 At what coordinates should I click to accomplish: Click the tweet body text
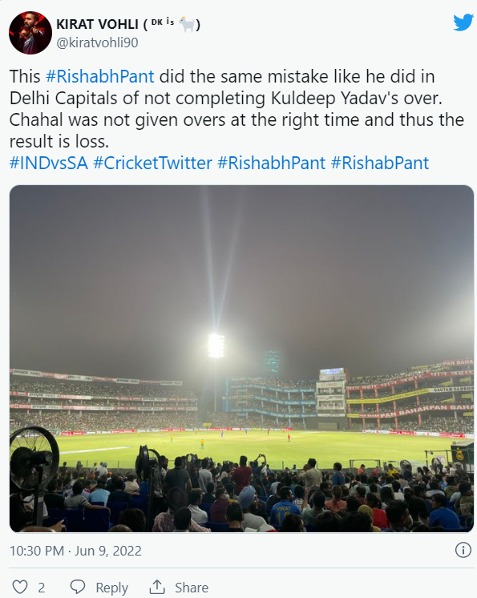(x=236, y=109)
